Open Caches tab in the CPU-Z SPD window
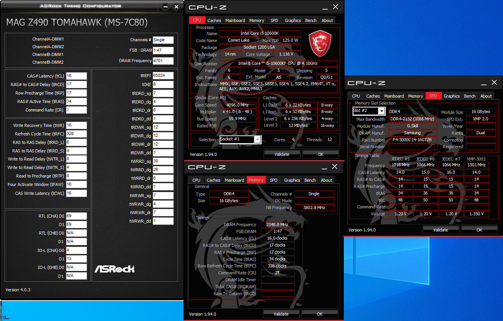 pos(373,96)
